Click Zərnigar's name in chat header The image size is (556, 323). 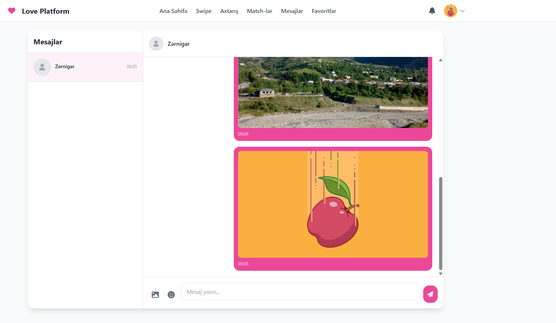click(178, 44)
